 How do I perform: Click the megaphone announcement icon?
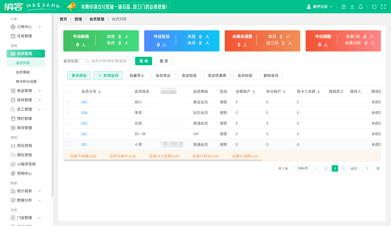(x=71, y=6)
